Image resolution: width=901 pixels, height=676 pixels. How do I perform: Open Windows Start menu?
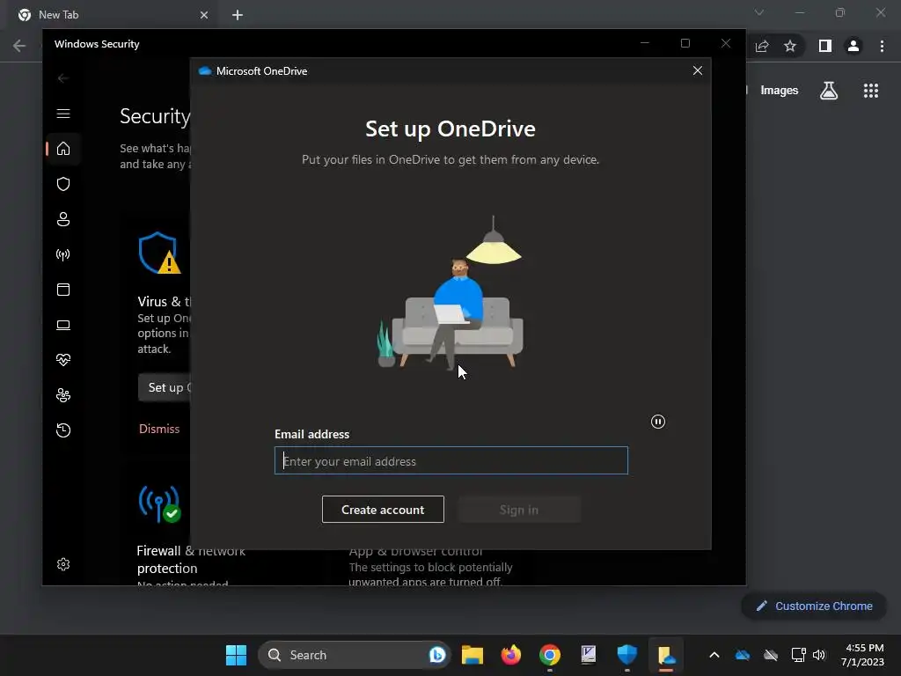(x=236, y=655)
